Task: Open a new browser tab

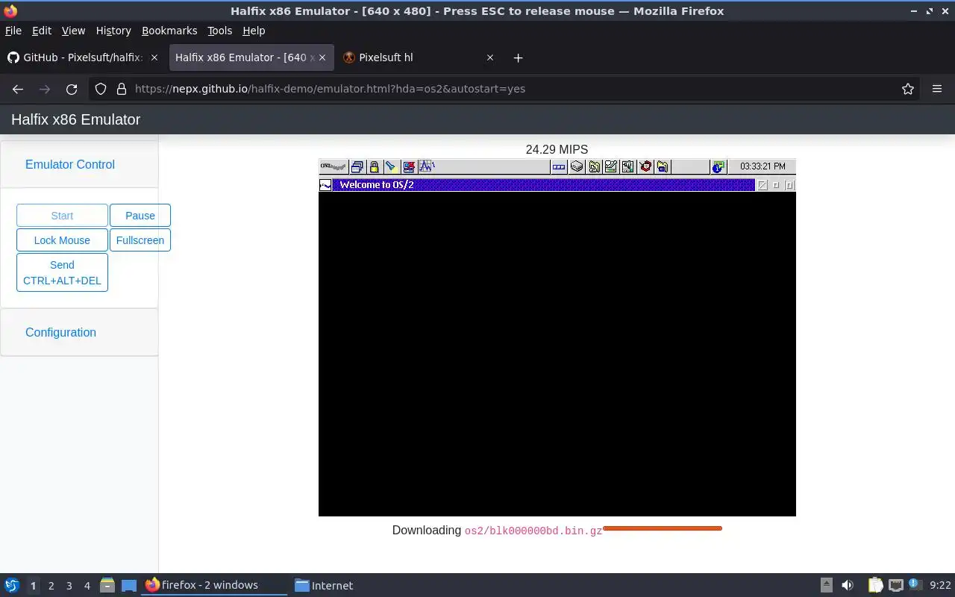Action: (518, 57)
